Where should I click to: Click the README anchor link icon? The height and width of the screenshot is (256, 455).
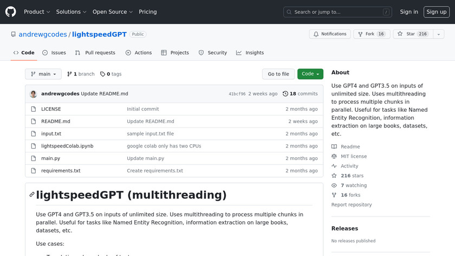[x=32, y=195]
